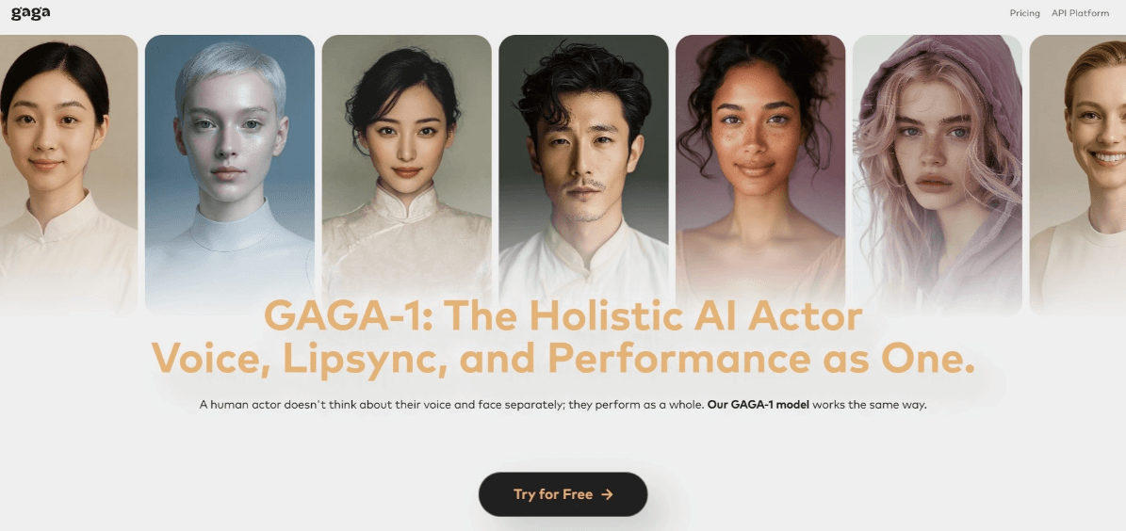Click the gaga logo in the header
This screenshot has height=531, width=1126.
coord(30,13)
